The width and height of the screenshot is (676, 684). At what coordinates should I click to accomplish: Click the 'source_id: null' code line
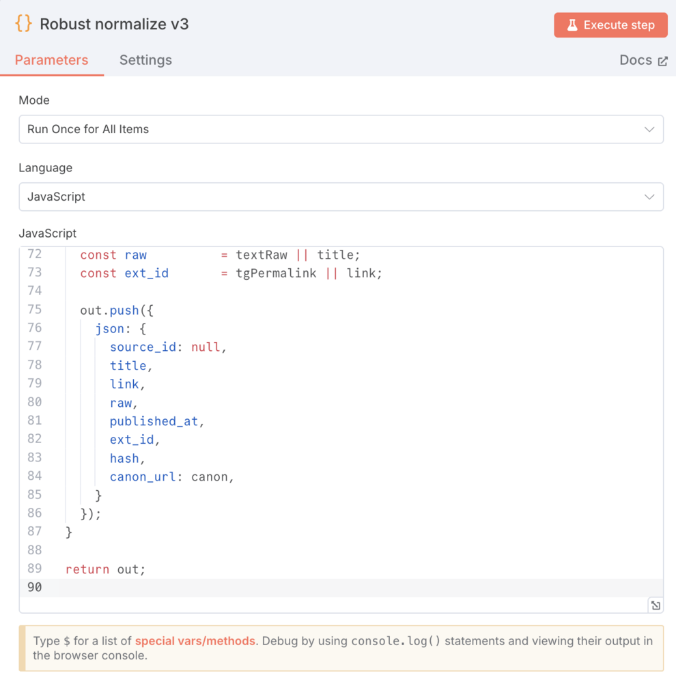coord(167,347)
